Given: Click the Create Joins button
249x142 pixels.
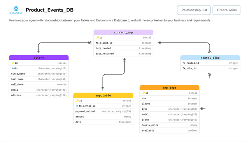Looking at the screenshot, I should (x=226, y=10).
